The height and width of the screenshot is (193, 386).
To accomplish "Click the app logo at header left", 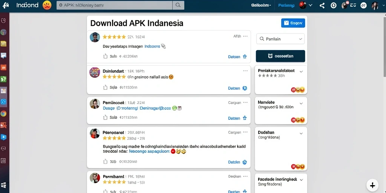I will [x=5, y=5].
